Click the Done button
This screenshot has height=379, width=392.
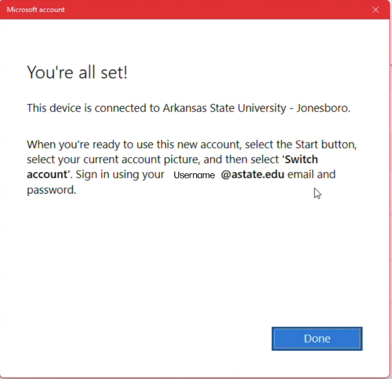tap(317, 339)
